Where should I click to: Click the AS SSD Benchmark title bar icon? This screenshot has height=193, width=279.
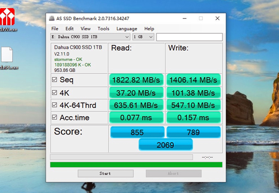[x=51, y=19]
